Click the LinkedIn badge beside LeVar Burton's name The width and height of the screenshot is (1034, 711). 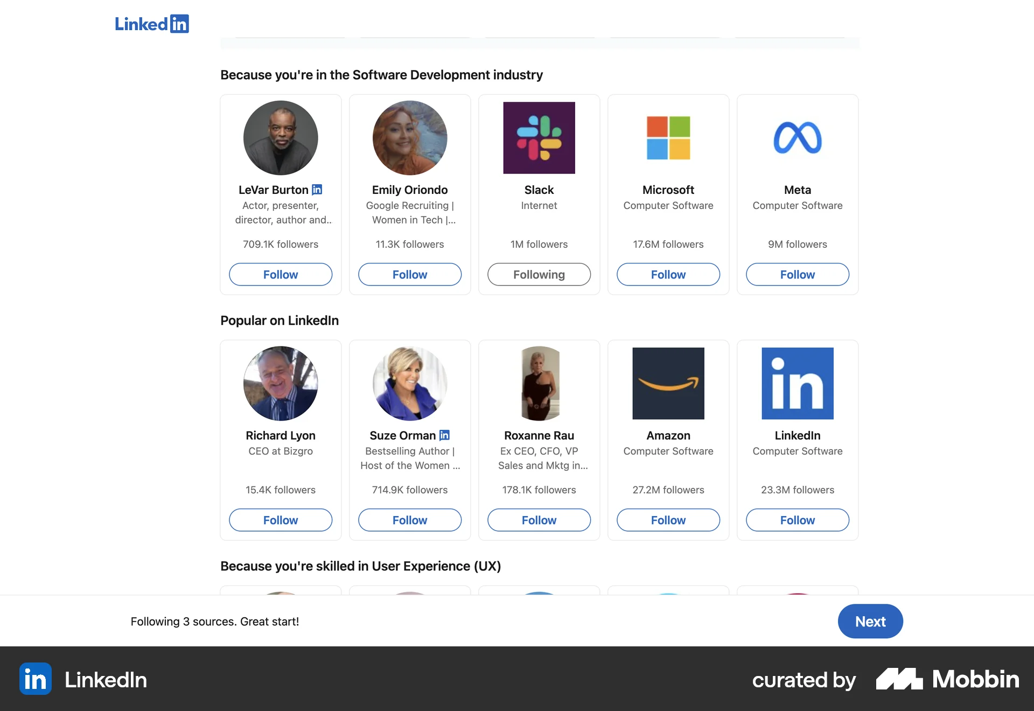pyautogui.click(x=317, y=190)
